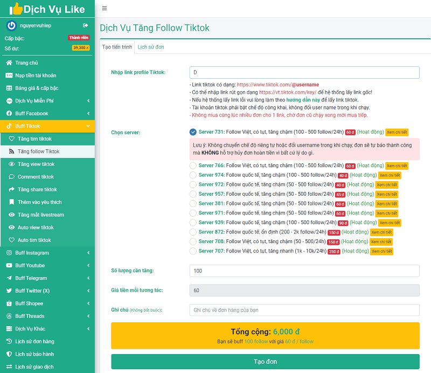Expand Buff Threads submenu chevron

88,316
